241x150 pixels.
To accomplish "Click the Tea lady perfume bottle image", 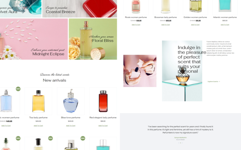I will (38, 101).
